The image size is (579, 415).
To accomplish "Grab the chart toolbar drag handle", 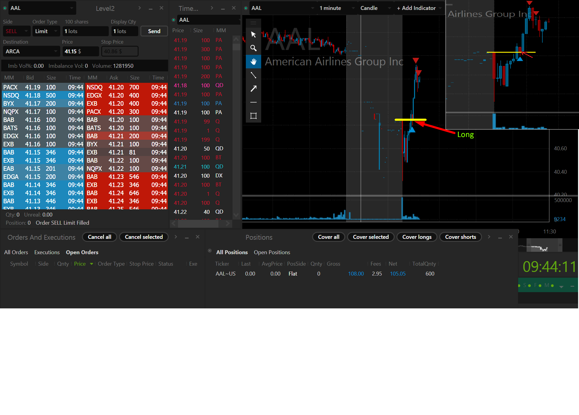I will 253,23.
